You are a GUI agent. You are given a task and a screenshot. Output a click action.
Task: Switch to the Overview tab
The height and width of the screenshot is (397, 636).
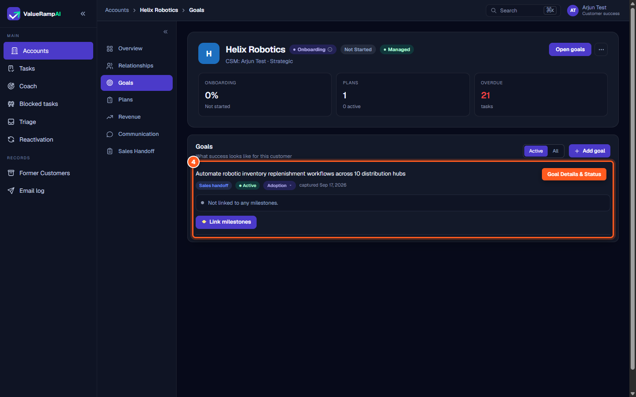136,49
